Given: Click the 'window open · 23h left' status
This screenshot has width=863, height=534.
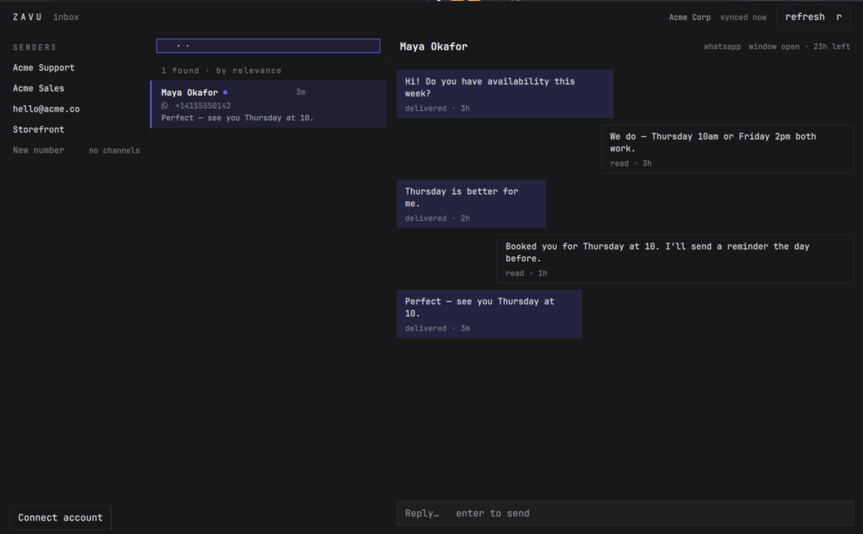Looking at the screenshot, I should point(799,47).
